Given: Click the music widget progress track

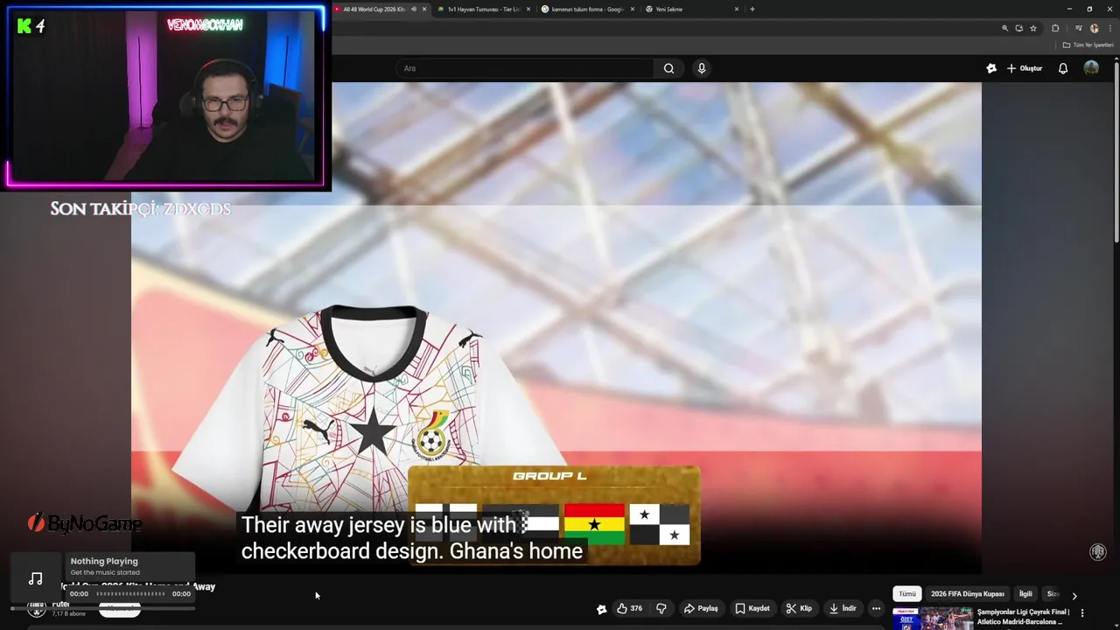Looking at the screenshot, I should 130,593.
